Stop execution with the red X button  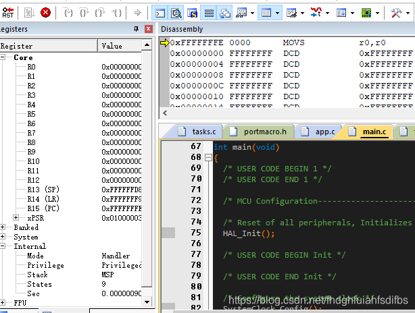coord(45,13)
